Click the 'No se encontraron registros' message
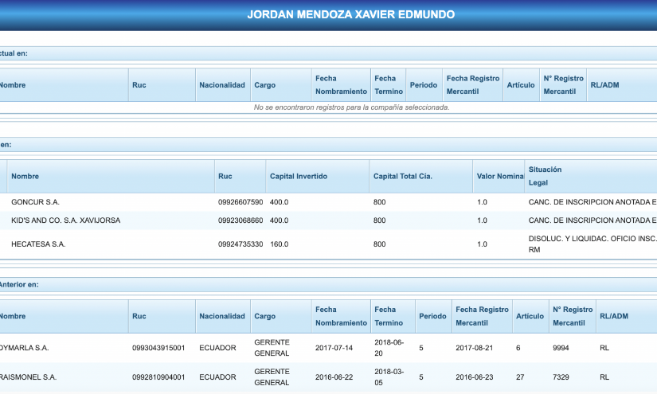Screen dimensions: 657x394 click(x=351, y=107)
